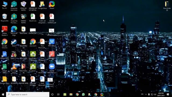Image resolution: width=172 pixels, height=97 pixels.
Task: Select the New folder (2) icon
Action: (23, 43)
